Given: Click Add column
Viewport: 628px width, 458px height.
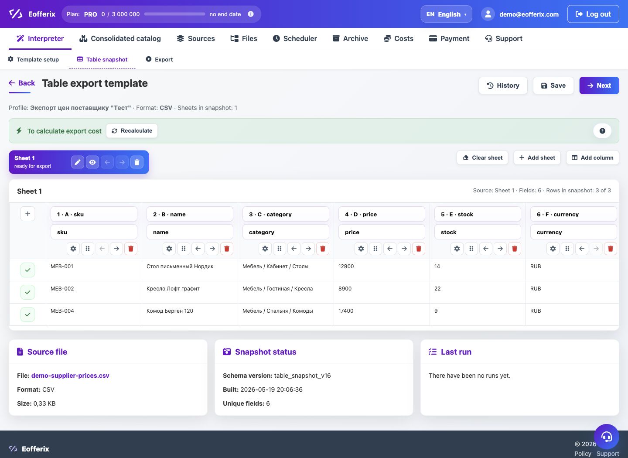Looking at the screenshot, I should 592,157.
